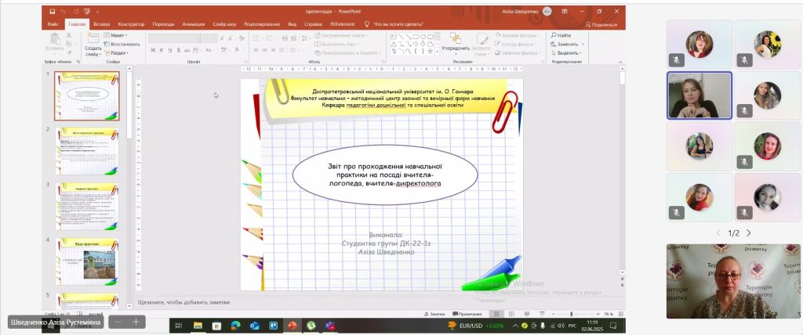Click the font color A button

click(x=238, y=50)
